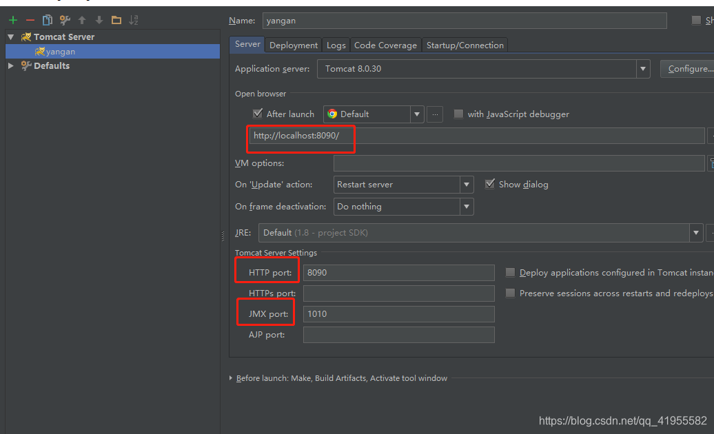This screenshot has height=434, width=714.
Task: Remove configuration with minus icon
Action: pyautogui.click(x=30, y=20)
